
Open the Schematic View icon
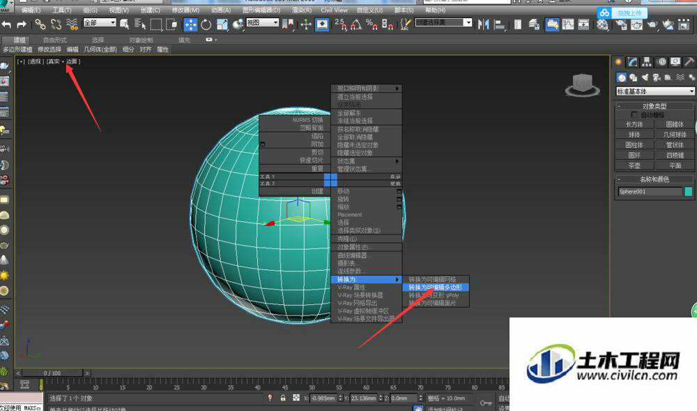coord(583,24)
